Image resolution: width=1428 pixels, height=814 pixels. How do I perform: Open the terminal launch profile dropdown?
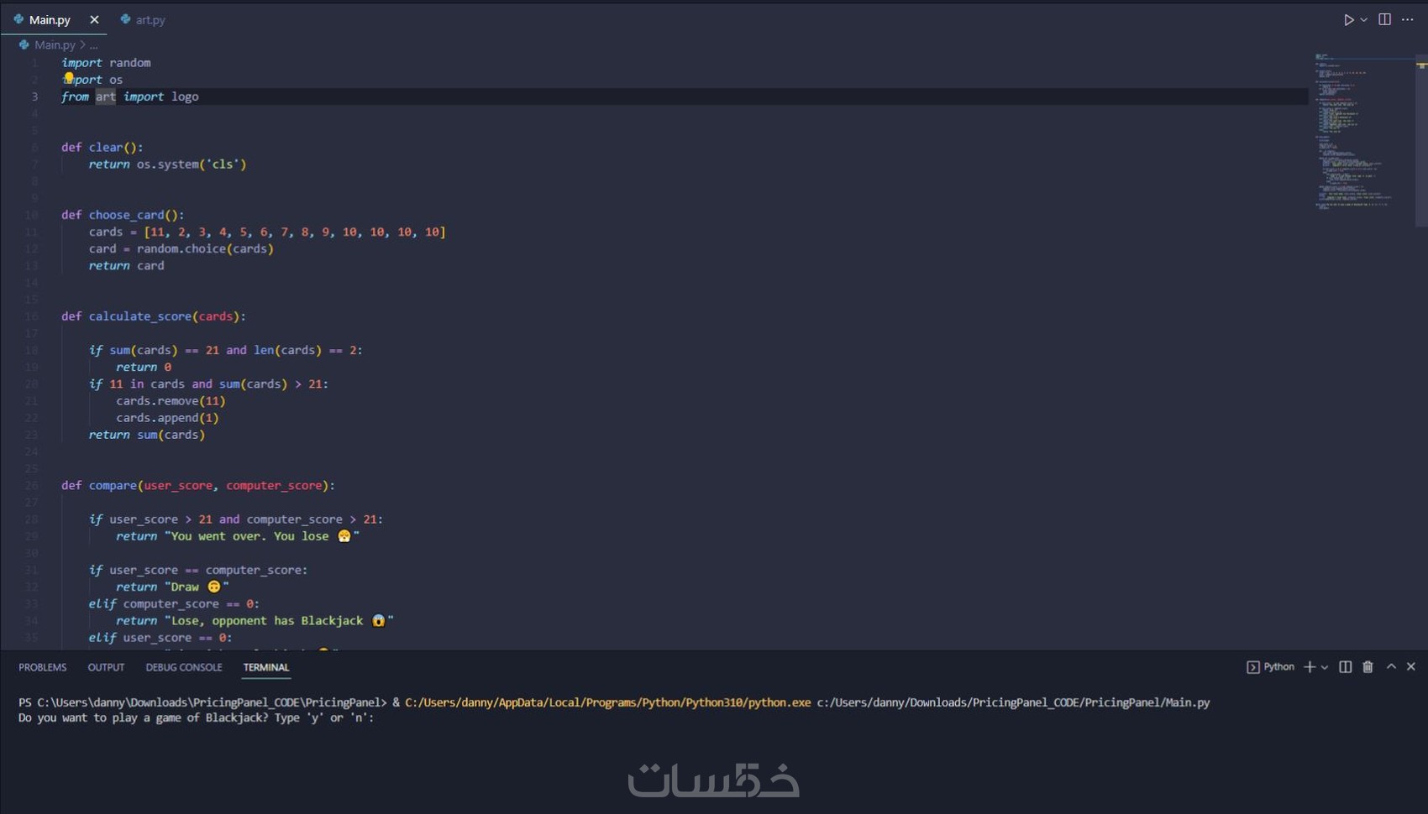pos(1325,667)
